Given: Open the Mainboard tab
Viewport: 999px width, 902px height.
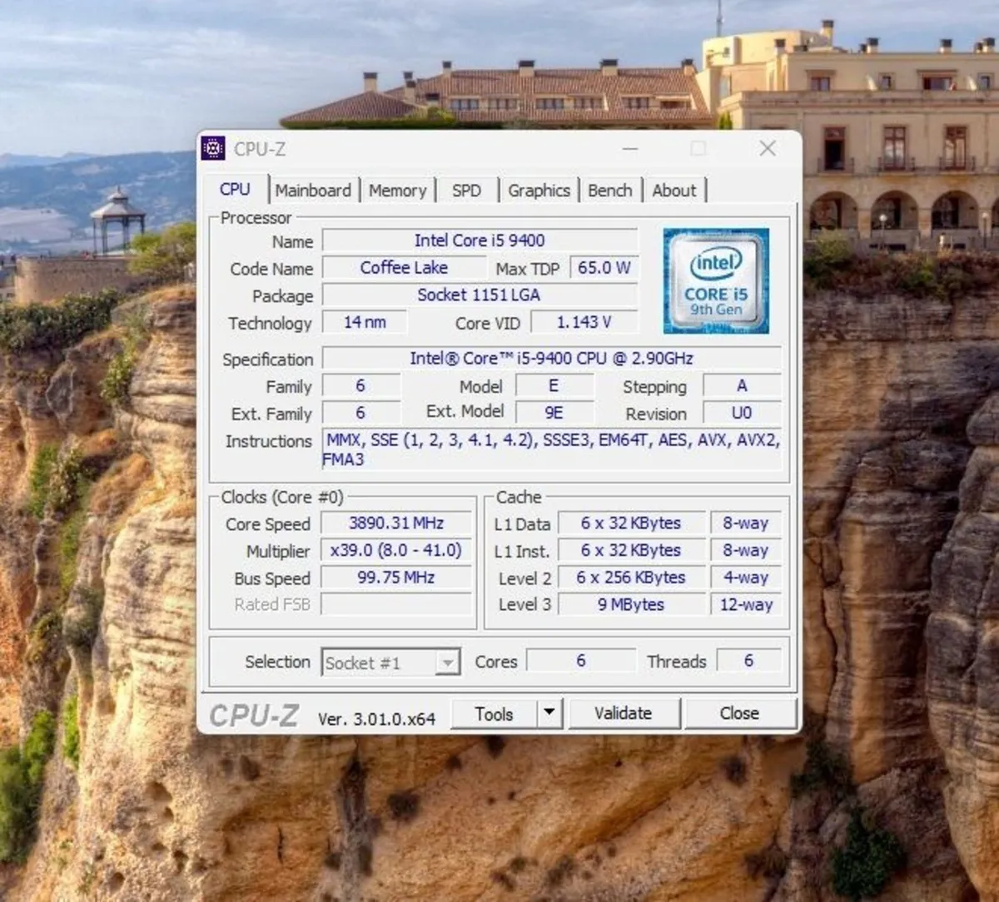Looking at the screenshot, I should click(313, 191).
